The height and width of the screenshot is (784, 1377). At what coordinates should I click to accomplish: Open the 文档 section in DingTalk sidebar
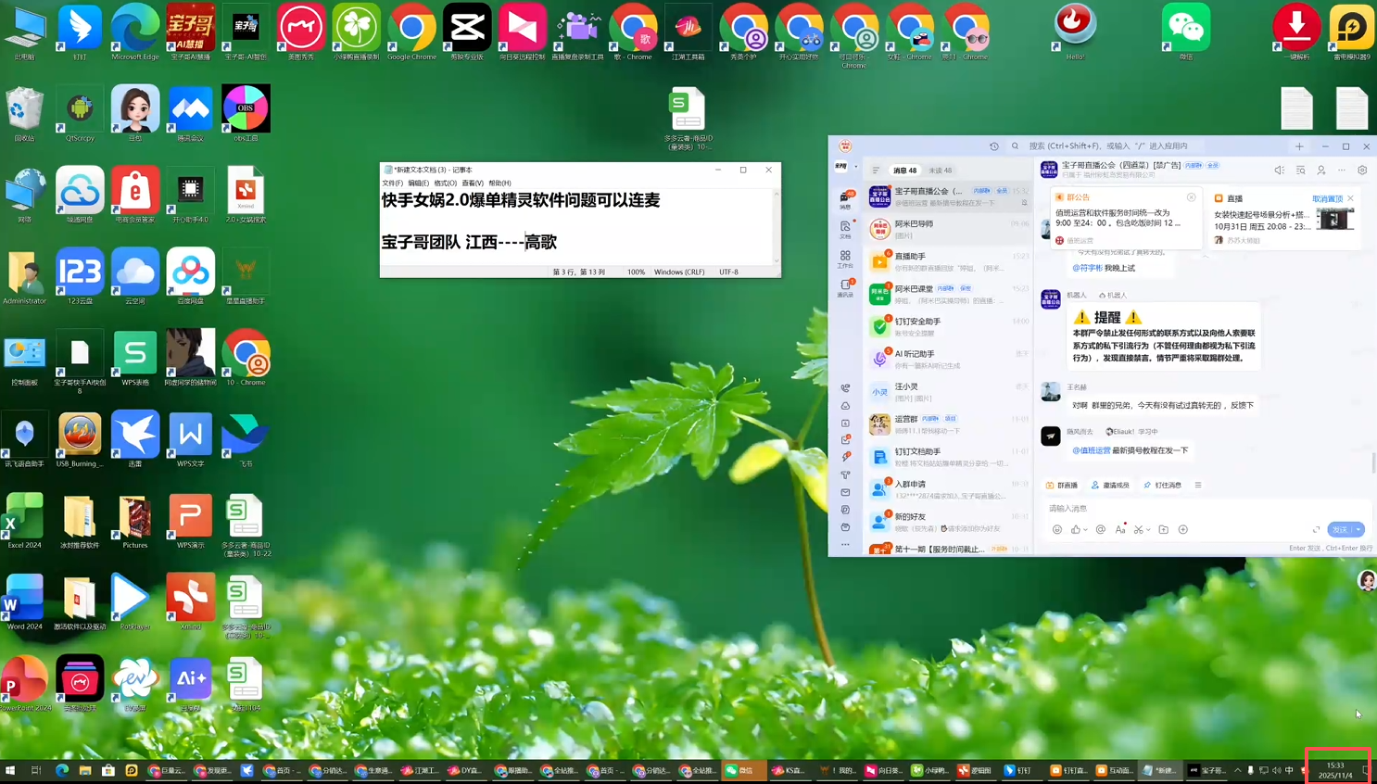[844, 228]
